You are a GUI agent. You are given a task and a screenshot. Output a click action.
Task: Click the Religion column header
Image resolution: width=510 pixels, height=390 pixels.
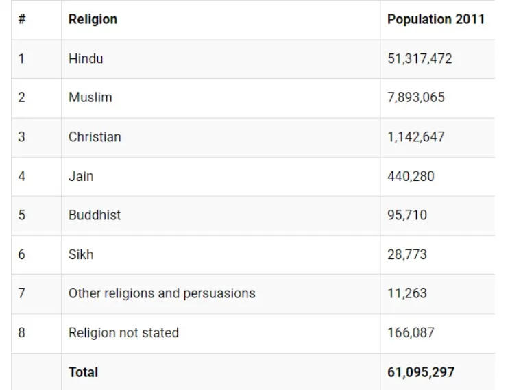pyautogui.click(x=93, y=19)
